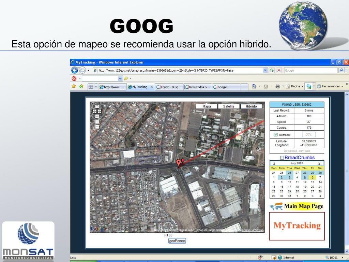The width and height of the screenshot is (349, 262).
Task: Click the MyTracking logo banner
Action: coord(297,226)
